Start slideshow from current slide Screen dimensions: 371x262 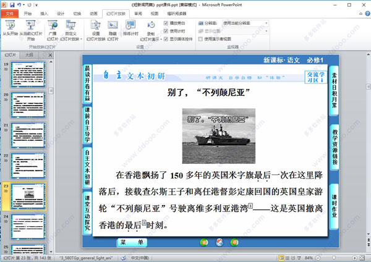[x=30, y=30]
